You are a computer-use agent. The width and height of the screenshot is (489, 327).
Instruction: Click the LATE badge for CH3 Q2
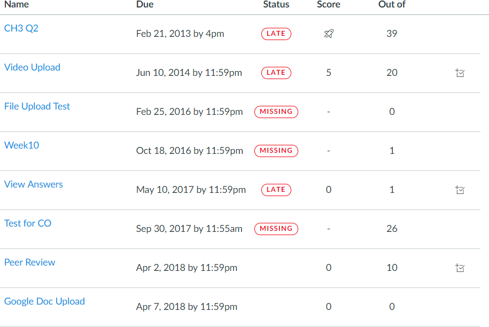point(276,34)
